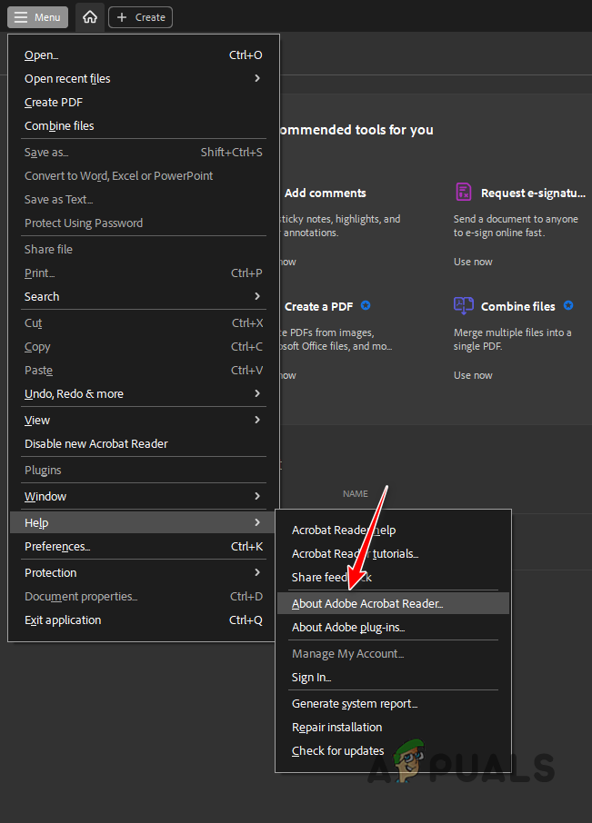Choose Plugins menu entry
This screenshot has width=592, height=823.
(x=144, y=470)
